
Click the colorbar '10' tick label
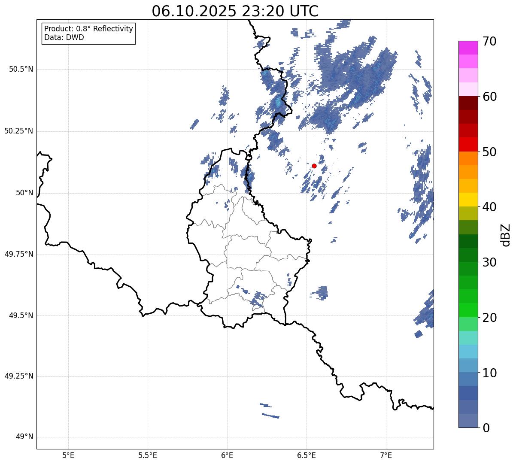(x=489, y=373)
